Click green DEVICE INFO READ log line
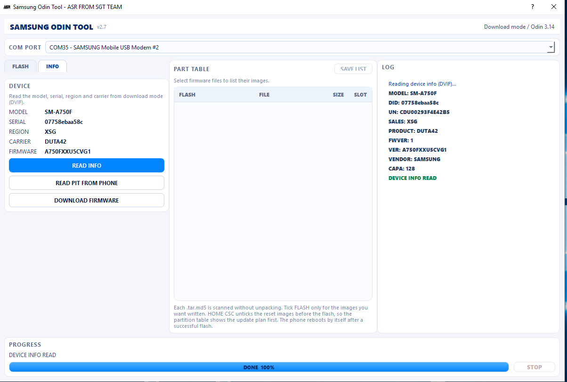The width and height of the screenshot is (567, 382). tap(413, 178)
